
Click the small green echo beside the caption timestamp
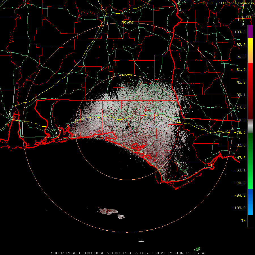197,249
